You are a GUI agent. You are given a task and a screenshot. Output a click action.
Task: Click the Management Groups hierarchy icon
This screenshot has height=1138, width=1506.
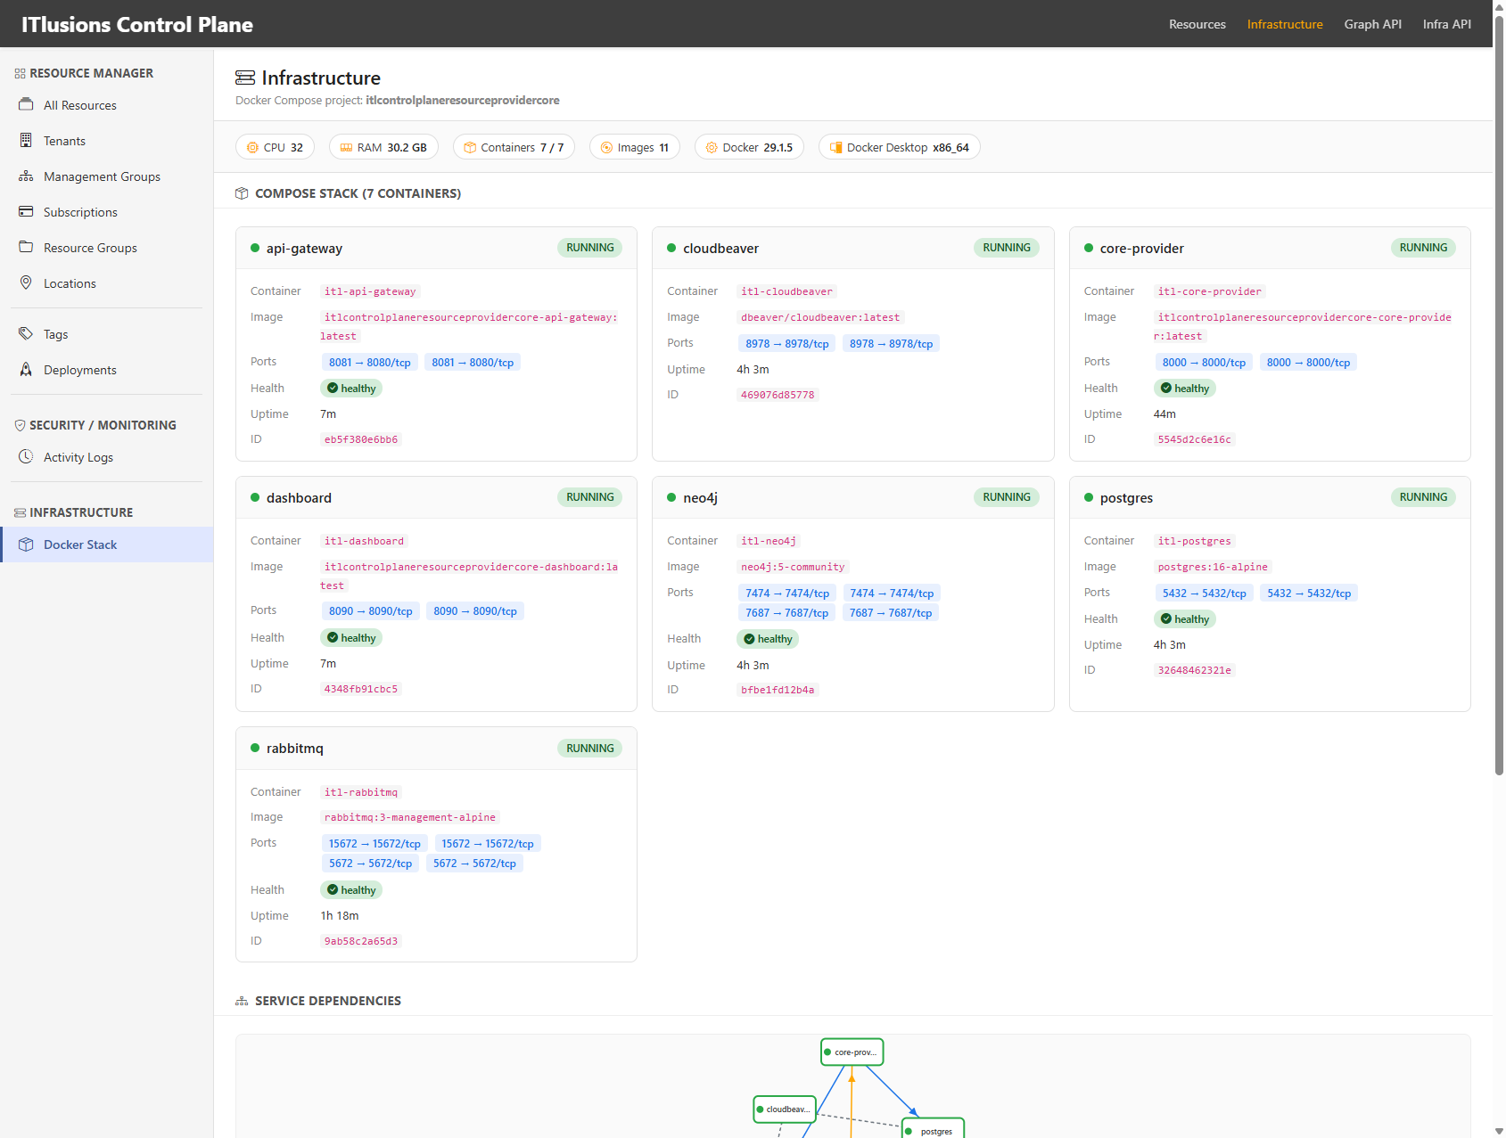[26, 176]
